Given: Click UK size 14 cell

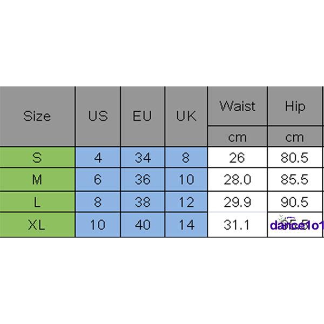Looking at the screenshot, I should coord(186,225).
